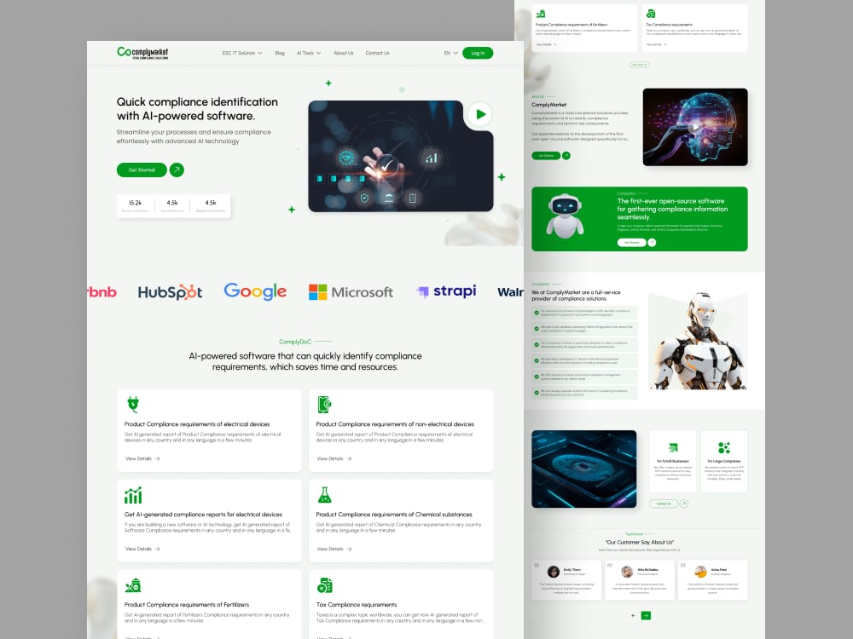Click the white Get Started button on the green banner

click(631, 243)
